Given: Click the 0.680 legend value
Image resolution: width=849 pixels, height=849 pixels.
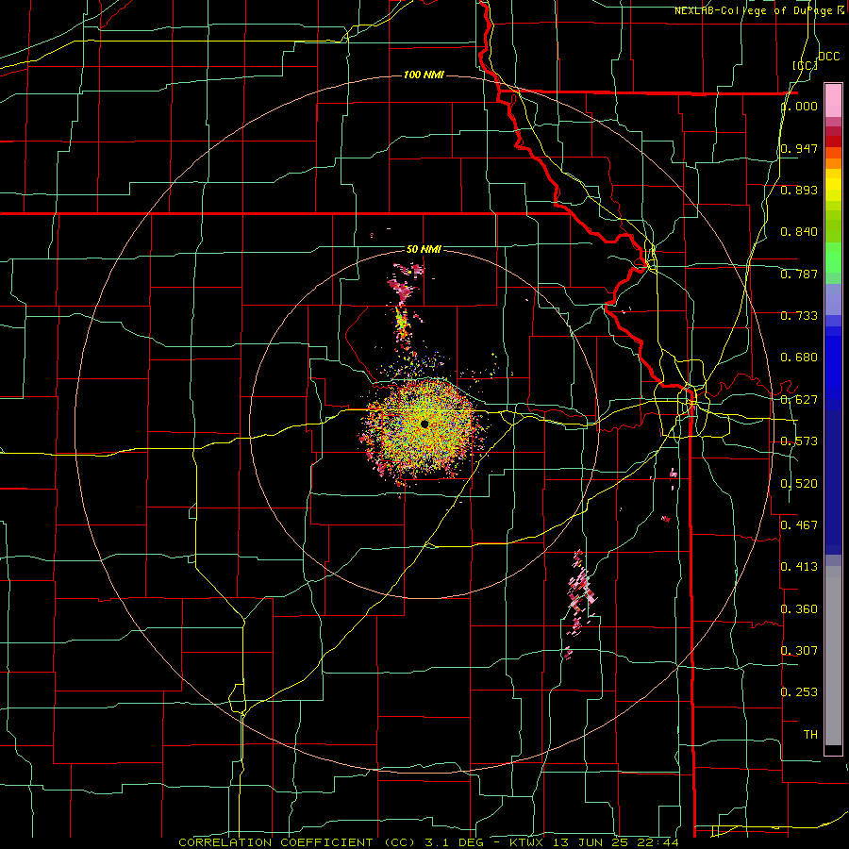Looking at the screenshot, I should click(x=799, y=358).
